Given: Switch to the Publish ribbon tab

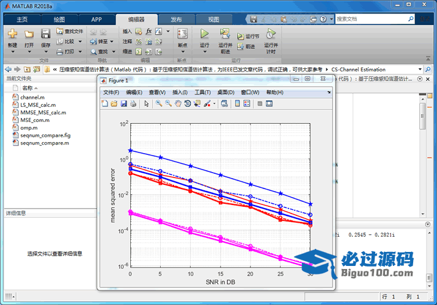Looking at the screenshot, I should tap(176, 20).
